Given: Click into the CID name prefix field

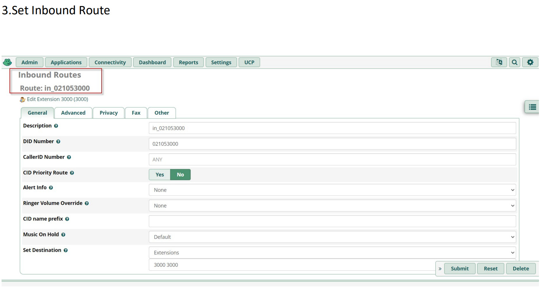Looking at the screenshot, I should point(332,221).
